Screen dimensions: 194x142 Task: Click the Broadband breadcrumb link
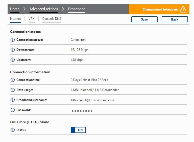coord(77,9)
